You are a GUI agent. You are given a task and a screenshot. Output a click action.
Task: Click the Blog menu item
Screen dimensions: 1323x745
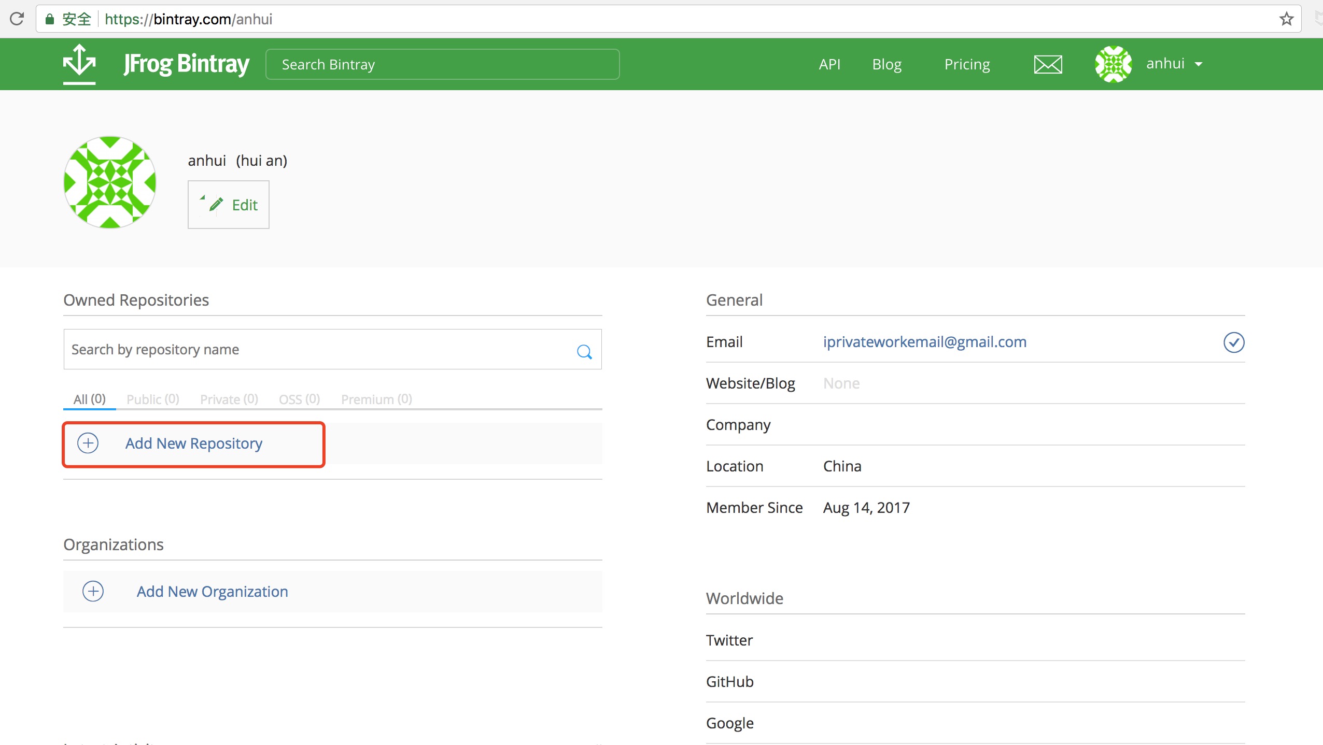[x=887, y=63]
